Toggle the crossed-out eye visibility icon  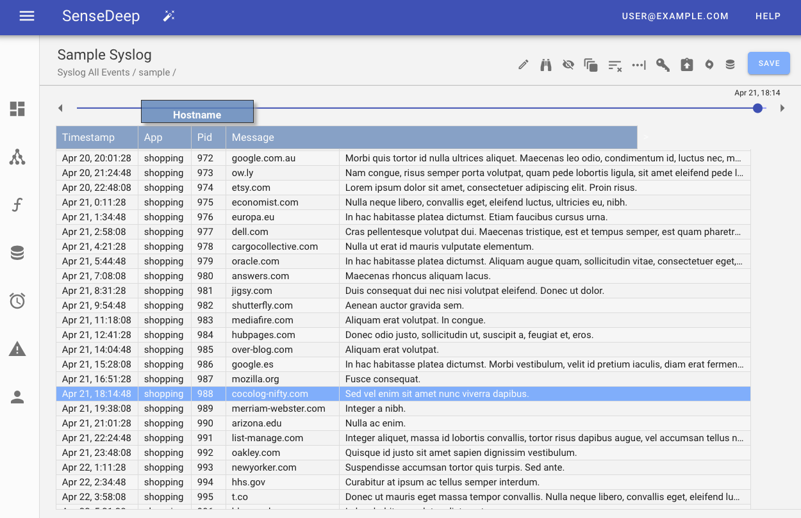coord(568,65)
